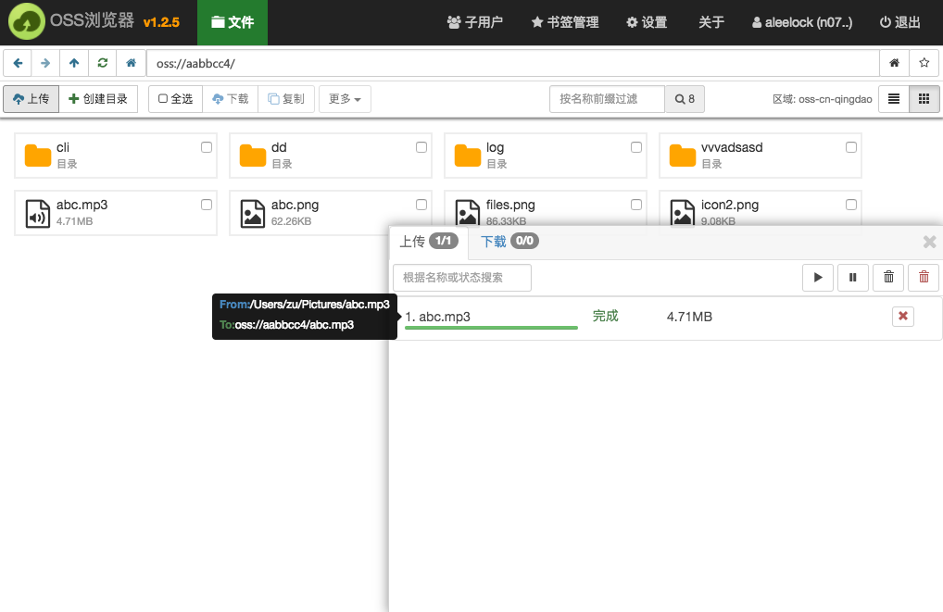Screen dimensions: 943x612
Task: Select the abc.png file checkbox
Action: (x=421, y=204)
